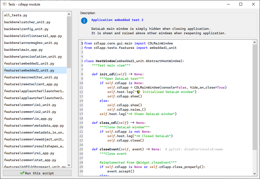Choose features\common\io2_unit.py

35,112
